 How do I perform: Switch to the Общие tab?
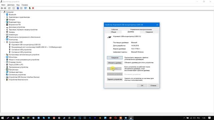click(113, 32)
